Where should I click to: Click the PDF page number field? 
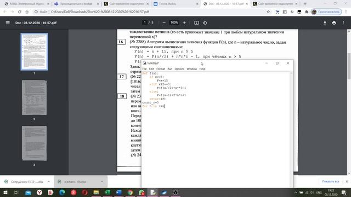145,22
